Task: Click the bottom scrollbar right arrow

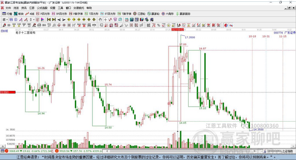Action: [255, 151]
